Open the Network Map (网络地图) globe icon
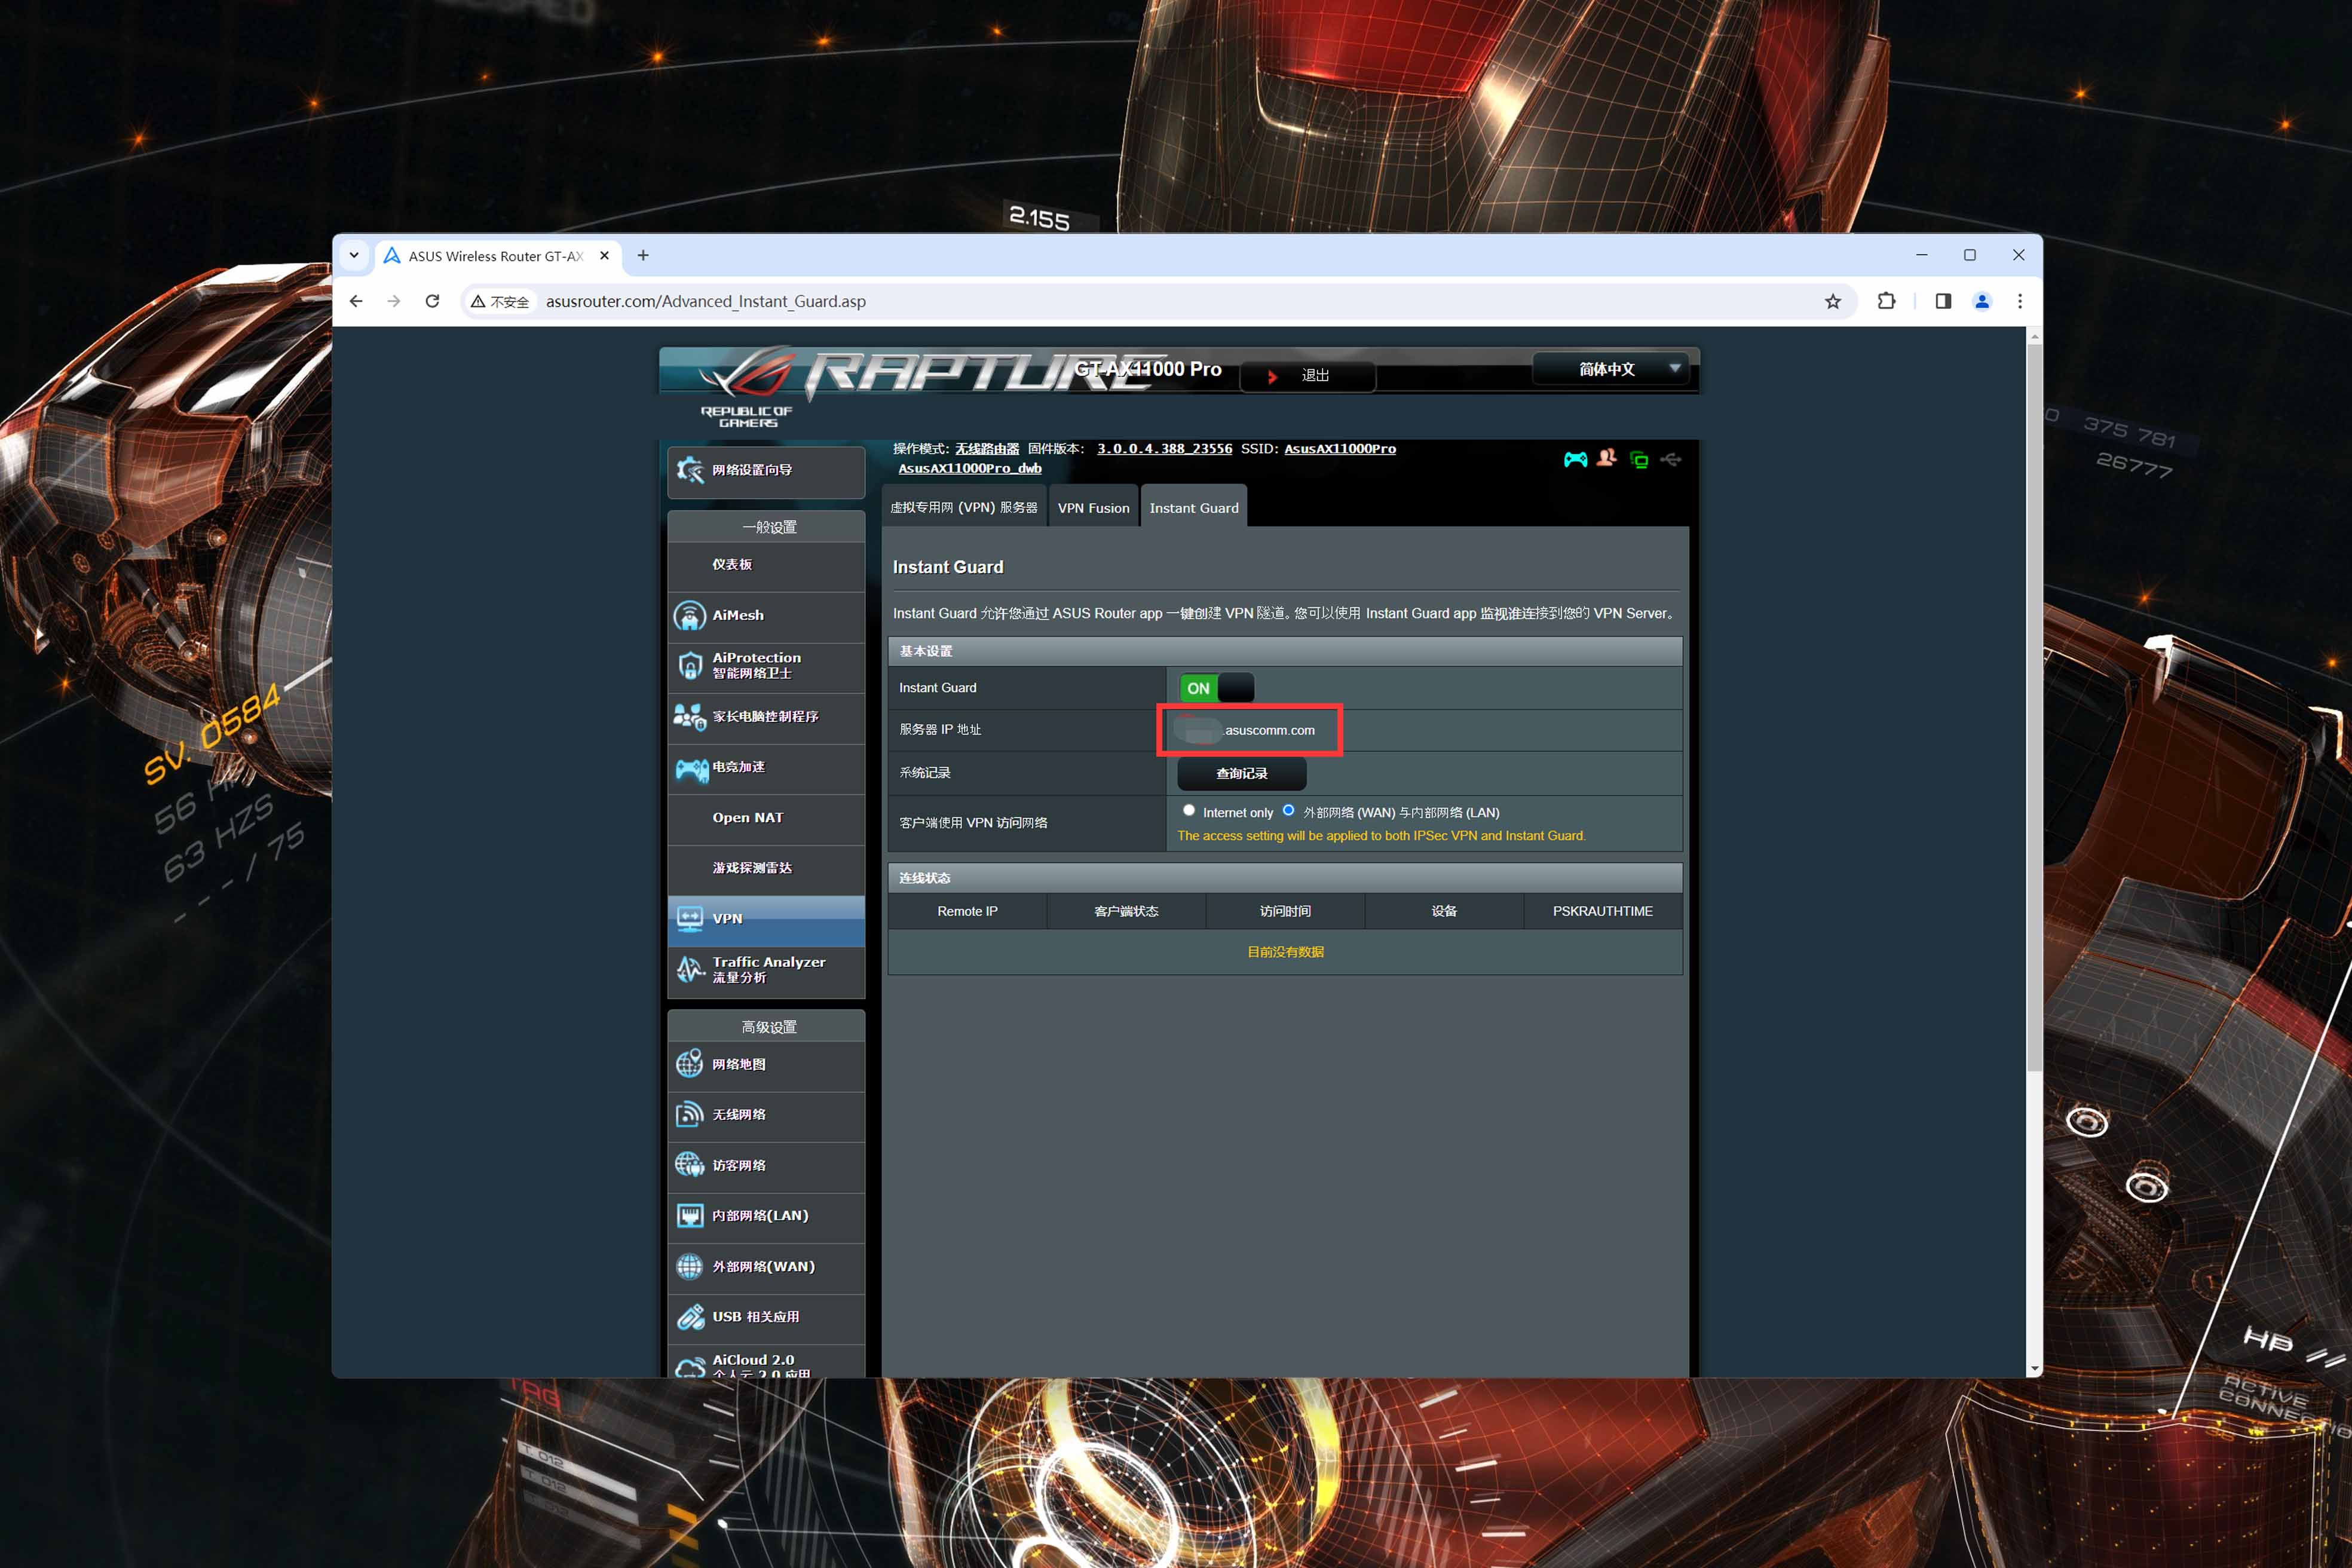 690,1064
